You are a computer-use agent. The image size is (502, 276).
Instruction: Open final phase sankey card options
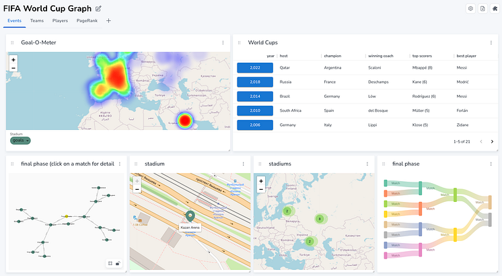(x=491, y=164)
